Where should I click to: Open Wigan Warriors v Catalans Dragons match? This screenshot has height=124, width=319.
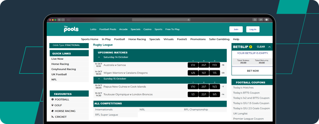[126, 73]
